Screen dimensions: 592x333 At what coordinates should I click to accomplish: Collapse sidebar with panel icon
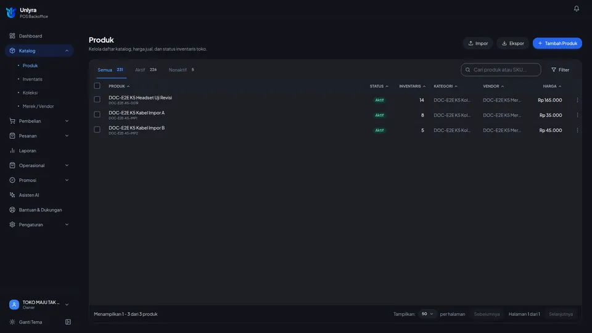[68, 322]
